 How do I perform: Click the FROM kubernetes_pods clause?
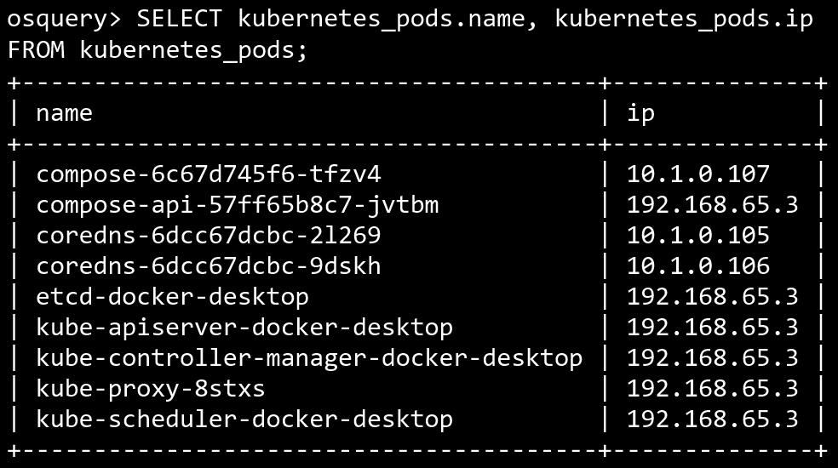click(158, 51)
